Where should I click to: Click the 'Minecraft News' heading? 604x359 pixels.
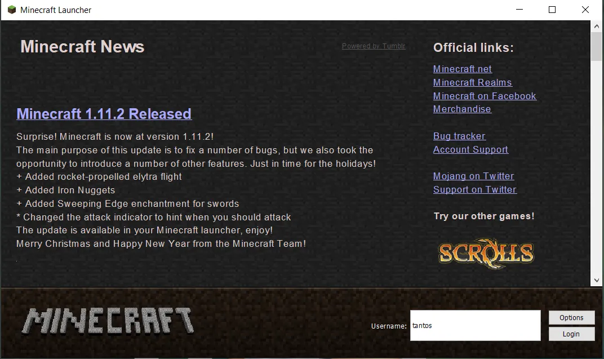pos(82,47)
